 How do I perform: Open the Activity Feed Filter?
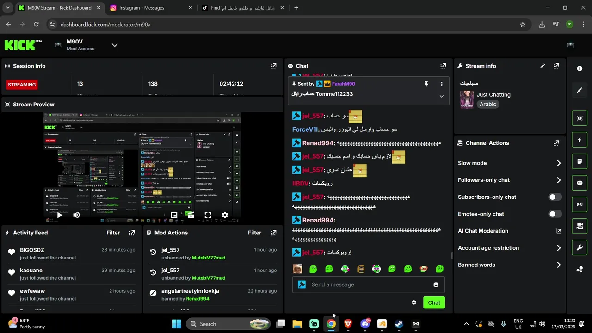tap(113, 233)
